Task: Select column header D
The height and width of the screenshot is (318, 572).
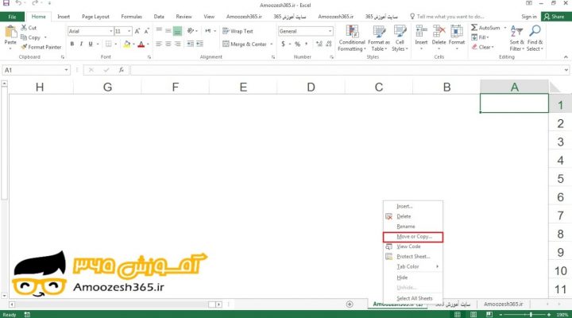Action: tap(311, 87)
